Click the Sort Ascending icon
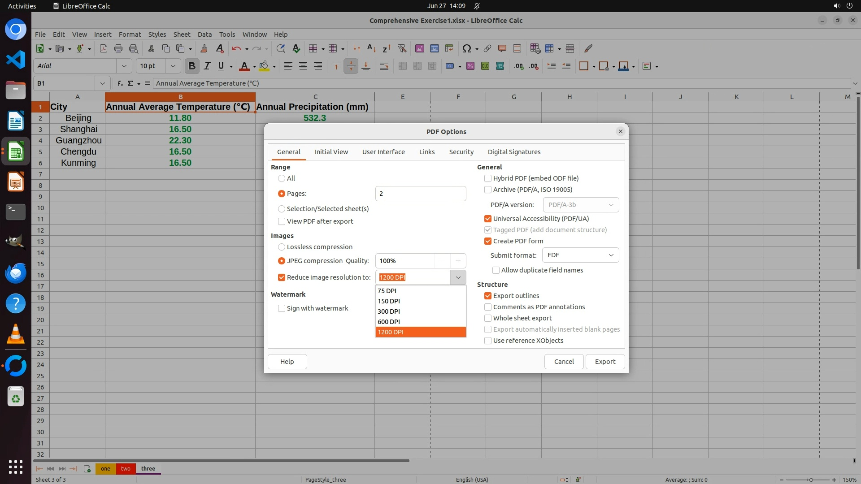This screenshot has height=484, width=861. pos(371,49)
